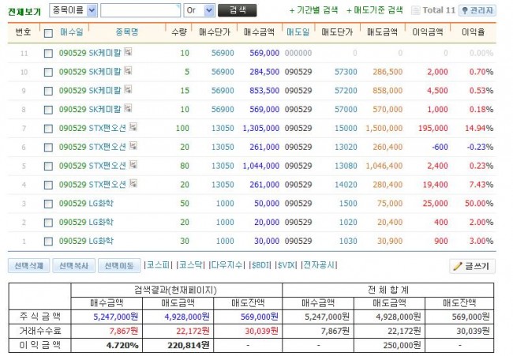Click the 글쓰기 write button
Viewport: 513px width, 356px height.
[x=472, y=266]
